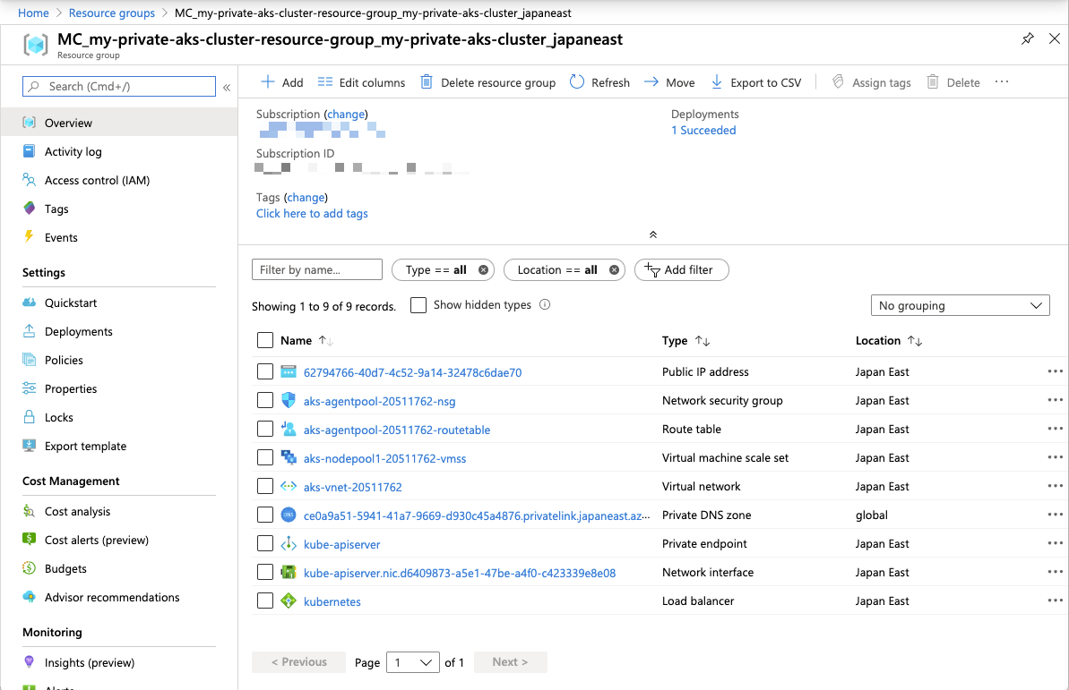Click the Filter by name input field
Viewport: 1069px width, 690px height.
pyautogui.click(x=317, y=269)
